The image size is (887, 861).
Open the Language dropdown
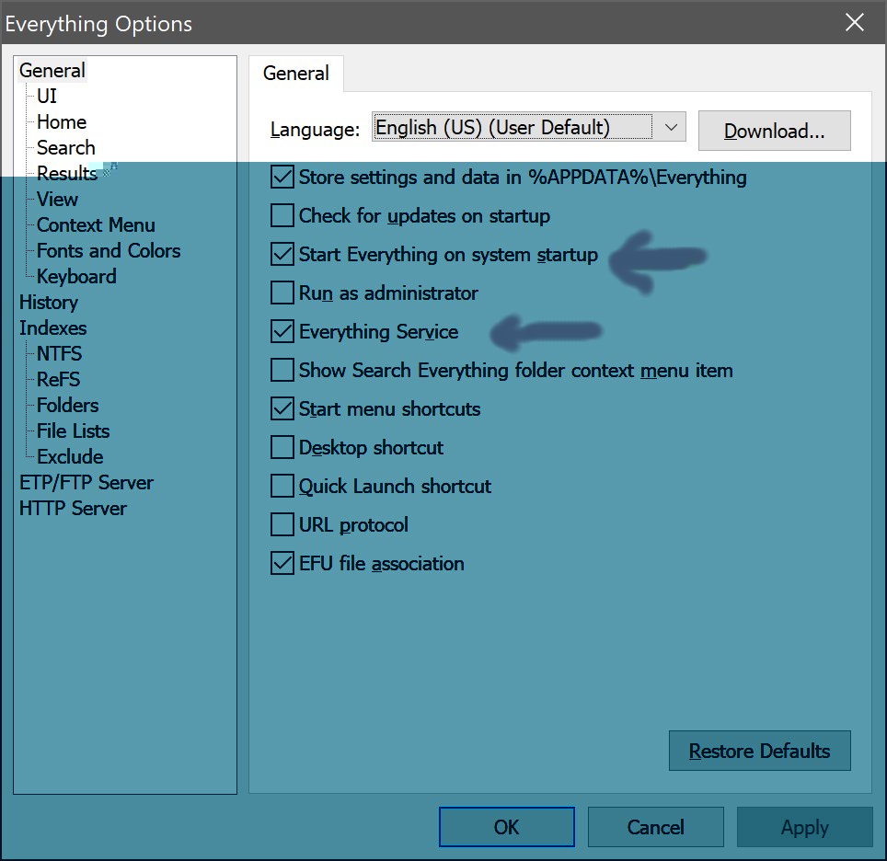click(x=528, y=127)
